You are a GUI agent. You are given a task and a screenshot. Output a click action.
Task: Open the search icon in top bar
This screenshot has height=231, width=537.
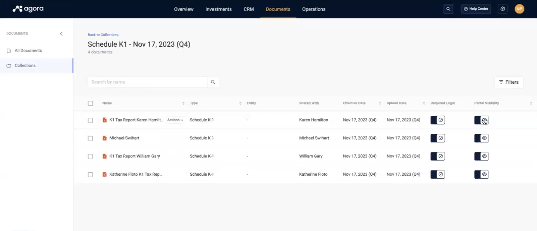[x=448, y=9]
